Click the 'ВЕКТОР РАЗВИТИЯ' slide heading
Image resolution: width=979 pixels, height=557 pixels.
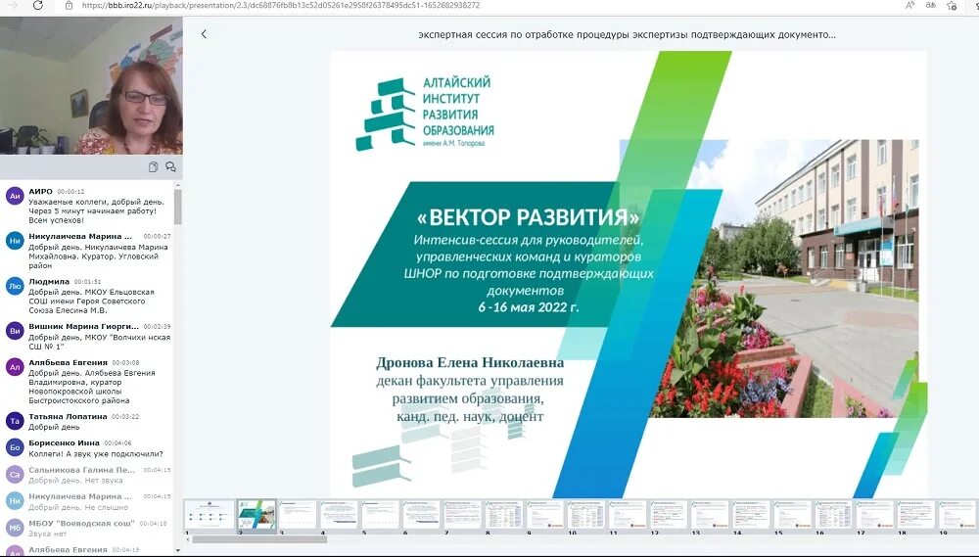(529, 217)
